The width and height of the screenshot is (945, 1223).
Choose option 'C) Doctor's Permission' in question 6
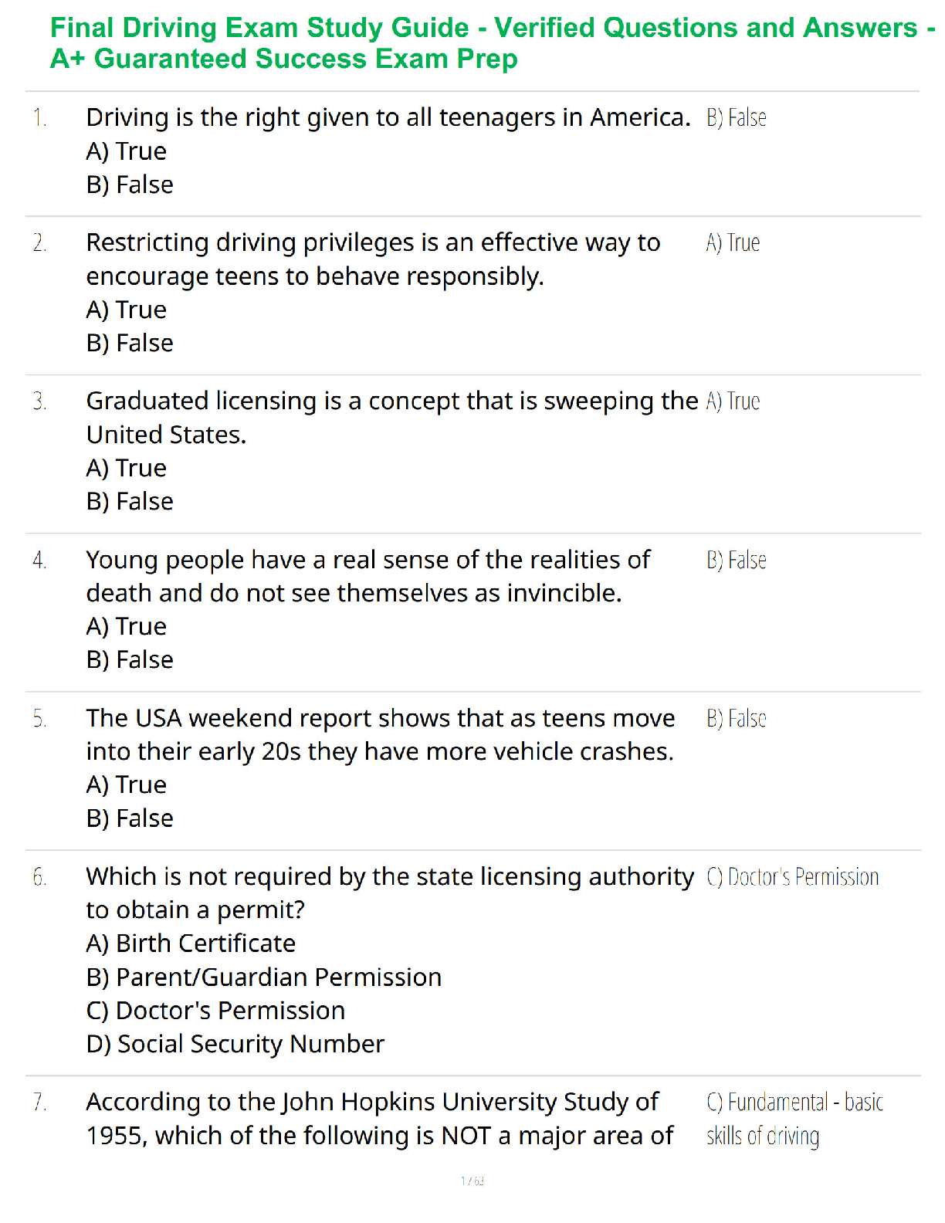(x=216, y=1010)
